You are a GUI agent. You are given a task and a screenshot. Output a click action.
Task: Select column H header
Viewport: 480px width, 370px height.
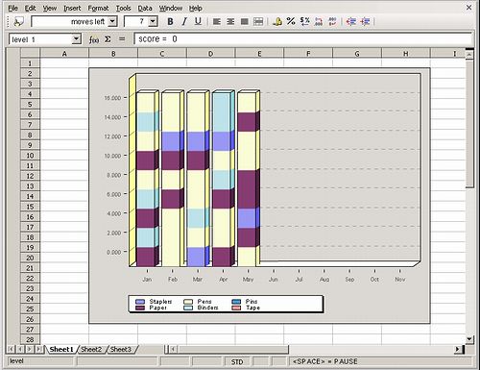click(x=406, y=54)
